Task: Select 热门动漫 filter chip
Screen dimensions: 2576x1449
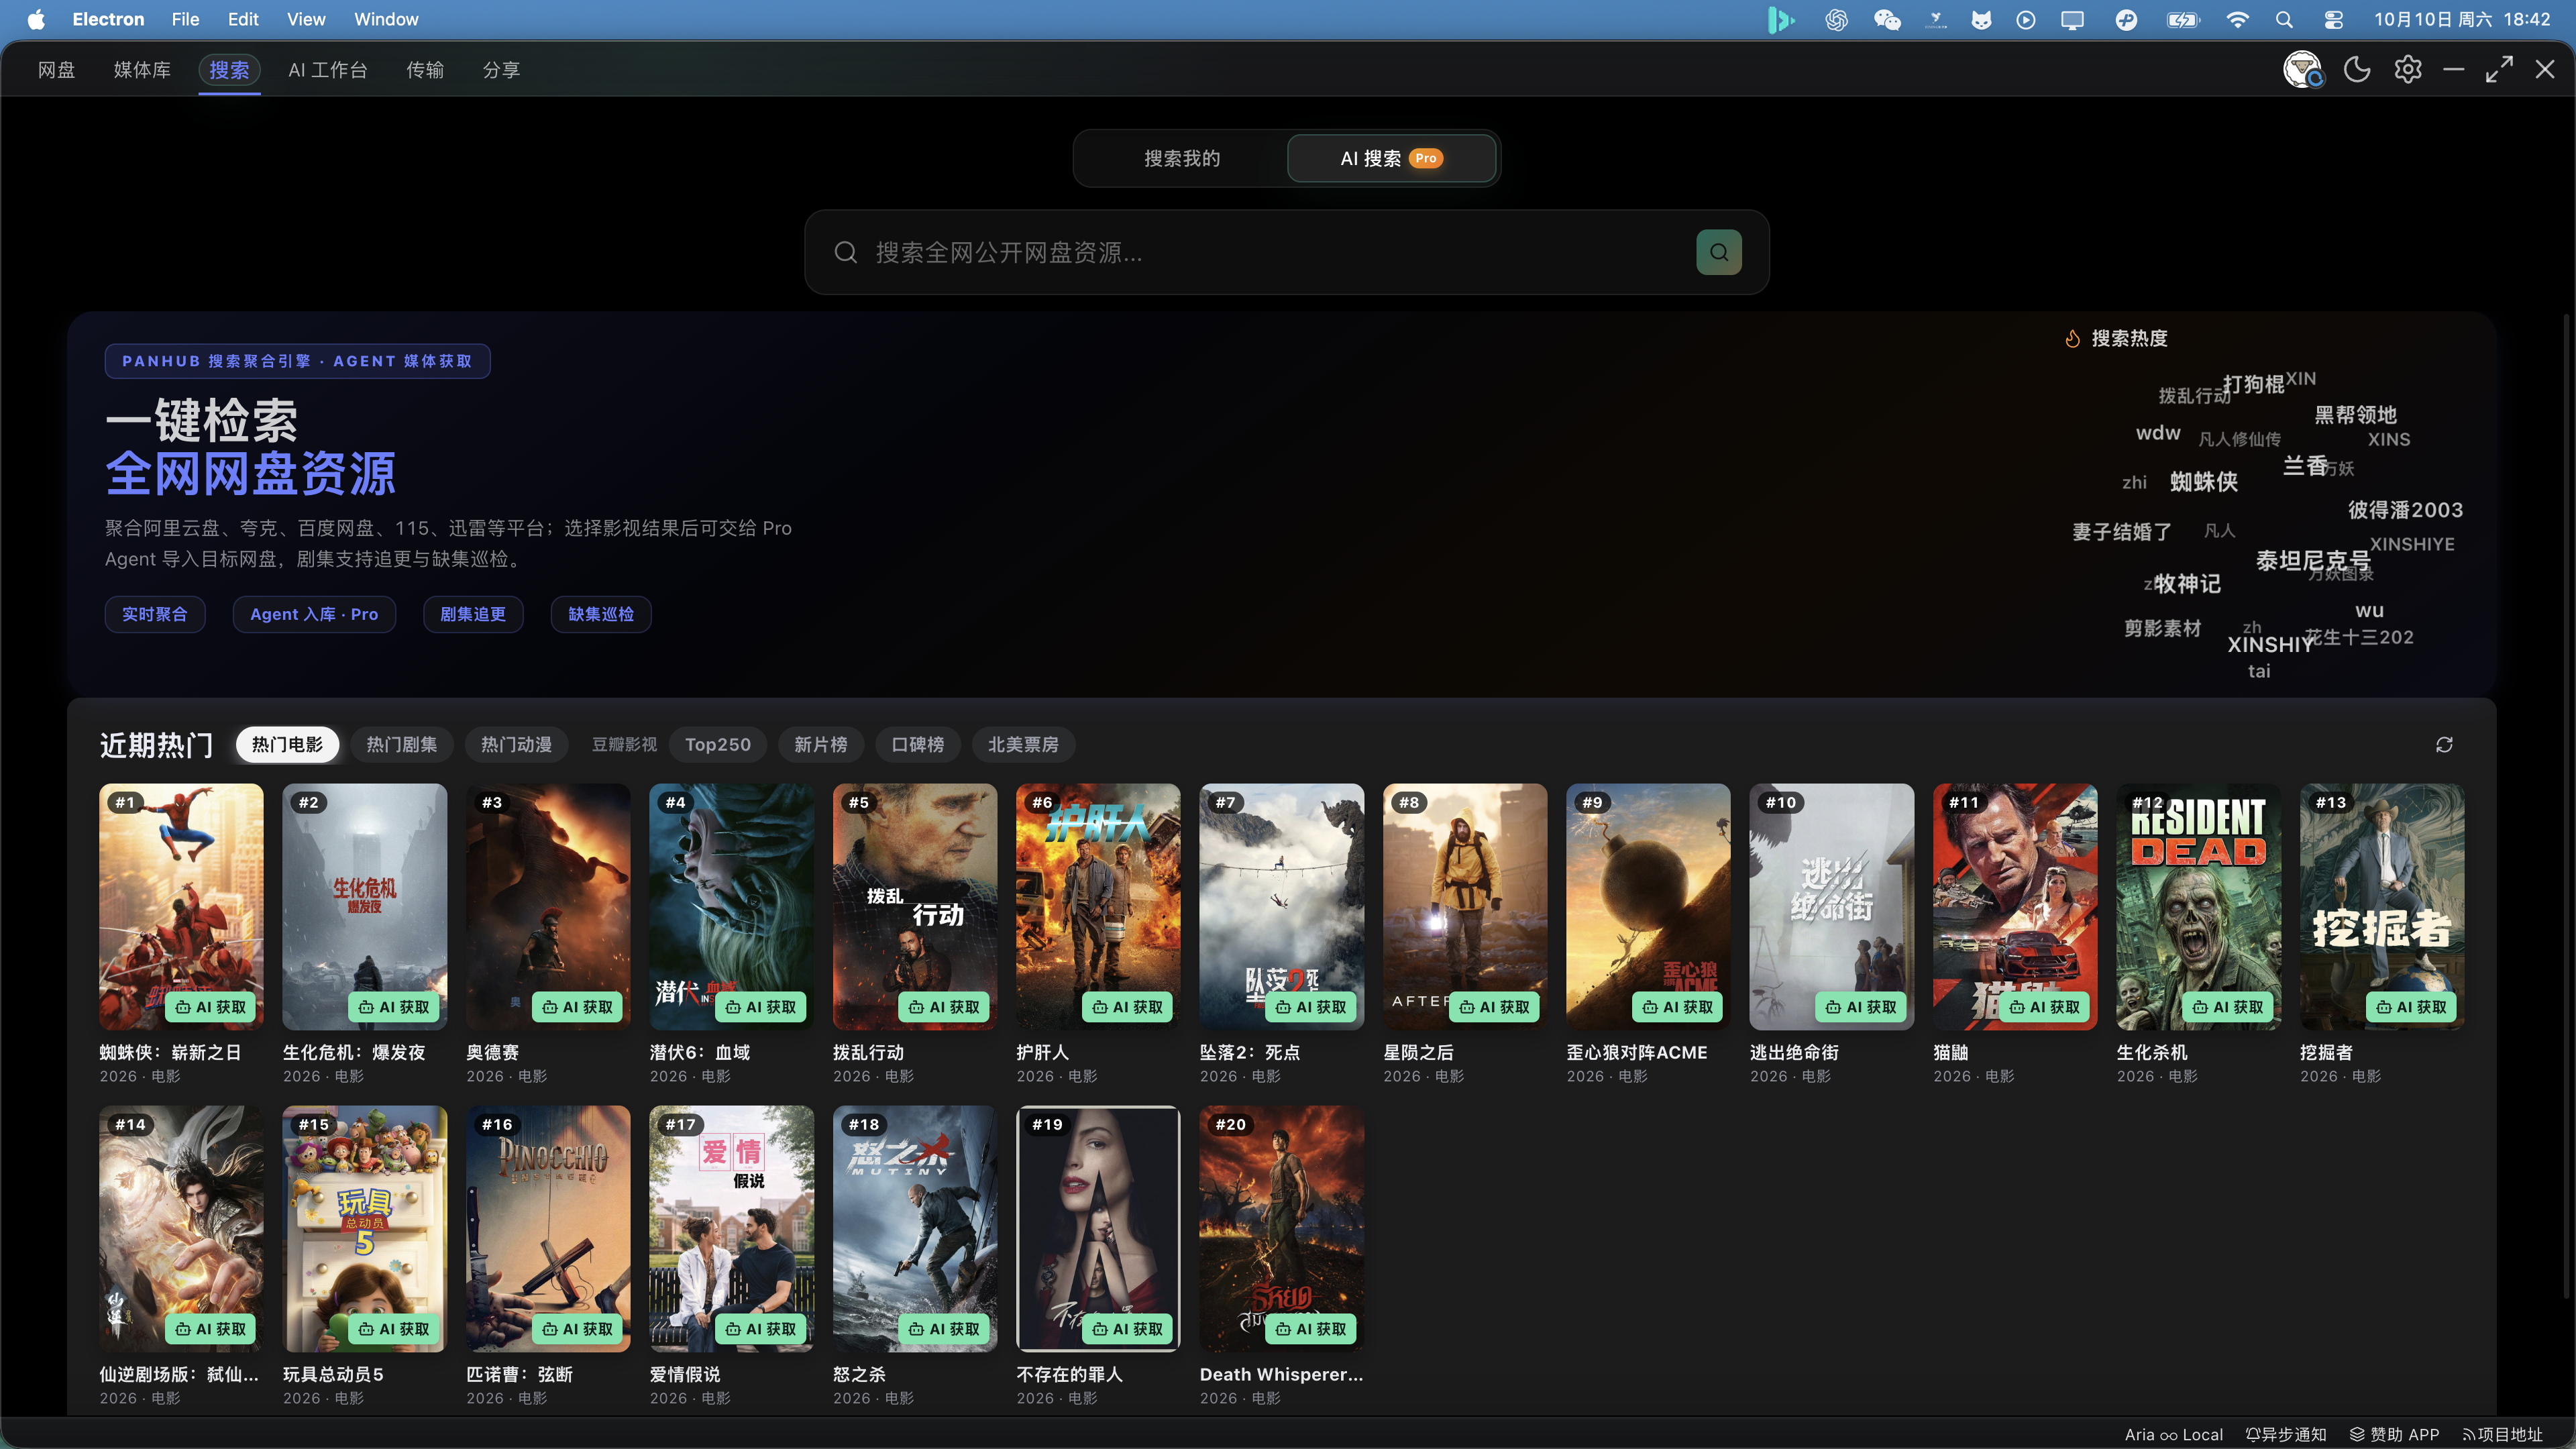Action: tap(516, 744)
